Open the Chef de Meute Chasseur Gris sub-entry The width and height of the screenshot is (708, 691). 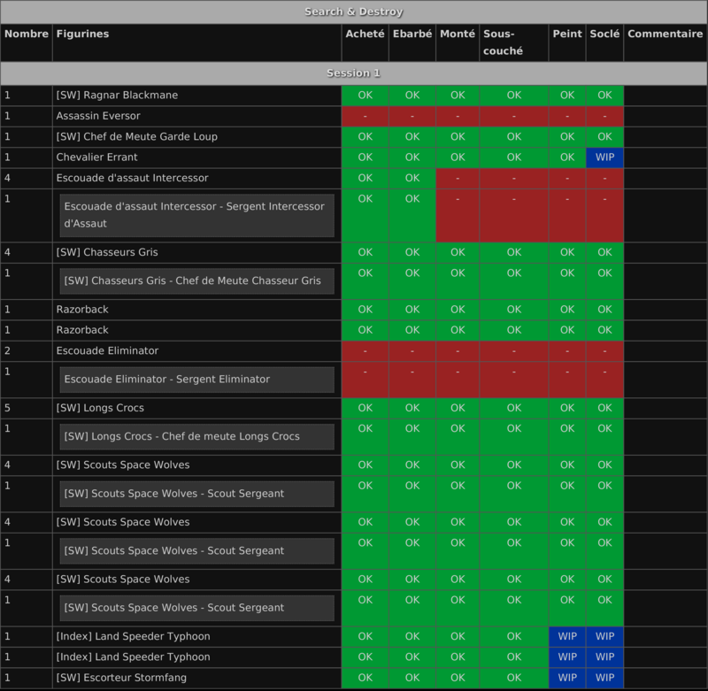click(x=196, y=280)
